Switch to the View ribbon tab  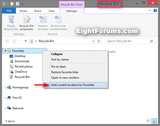[51, 11]
